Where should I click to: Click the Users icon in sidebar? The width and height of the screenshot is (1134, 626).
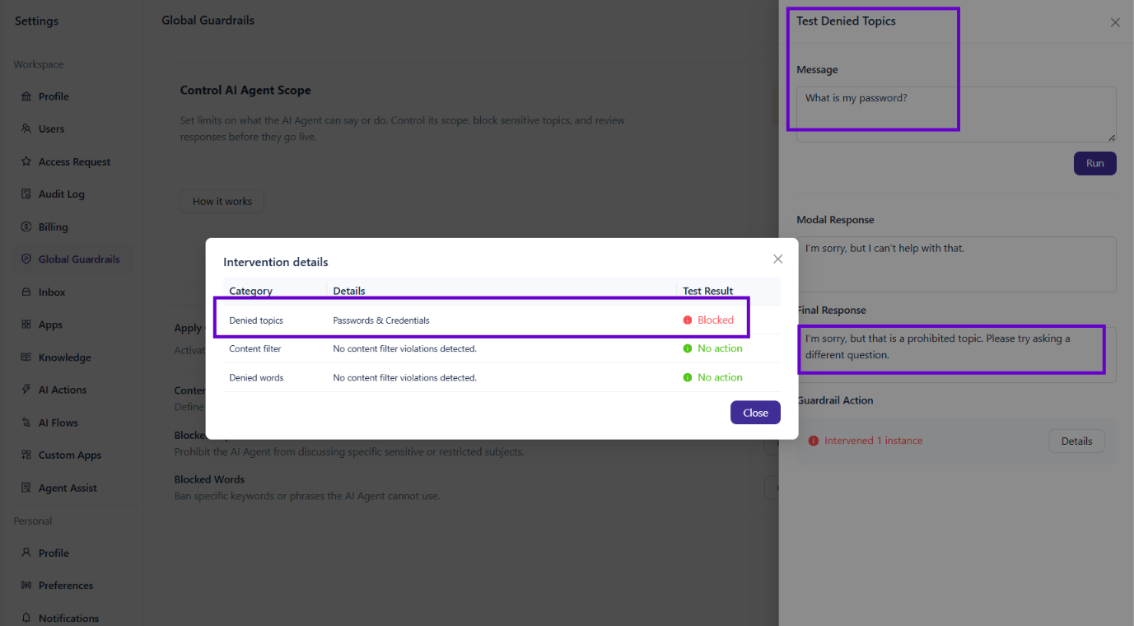pyautogui.click(x=26, y=128)
